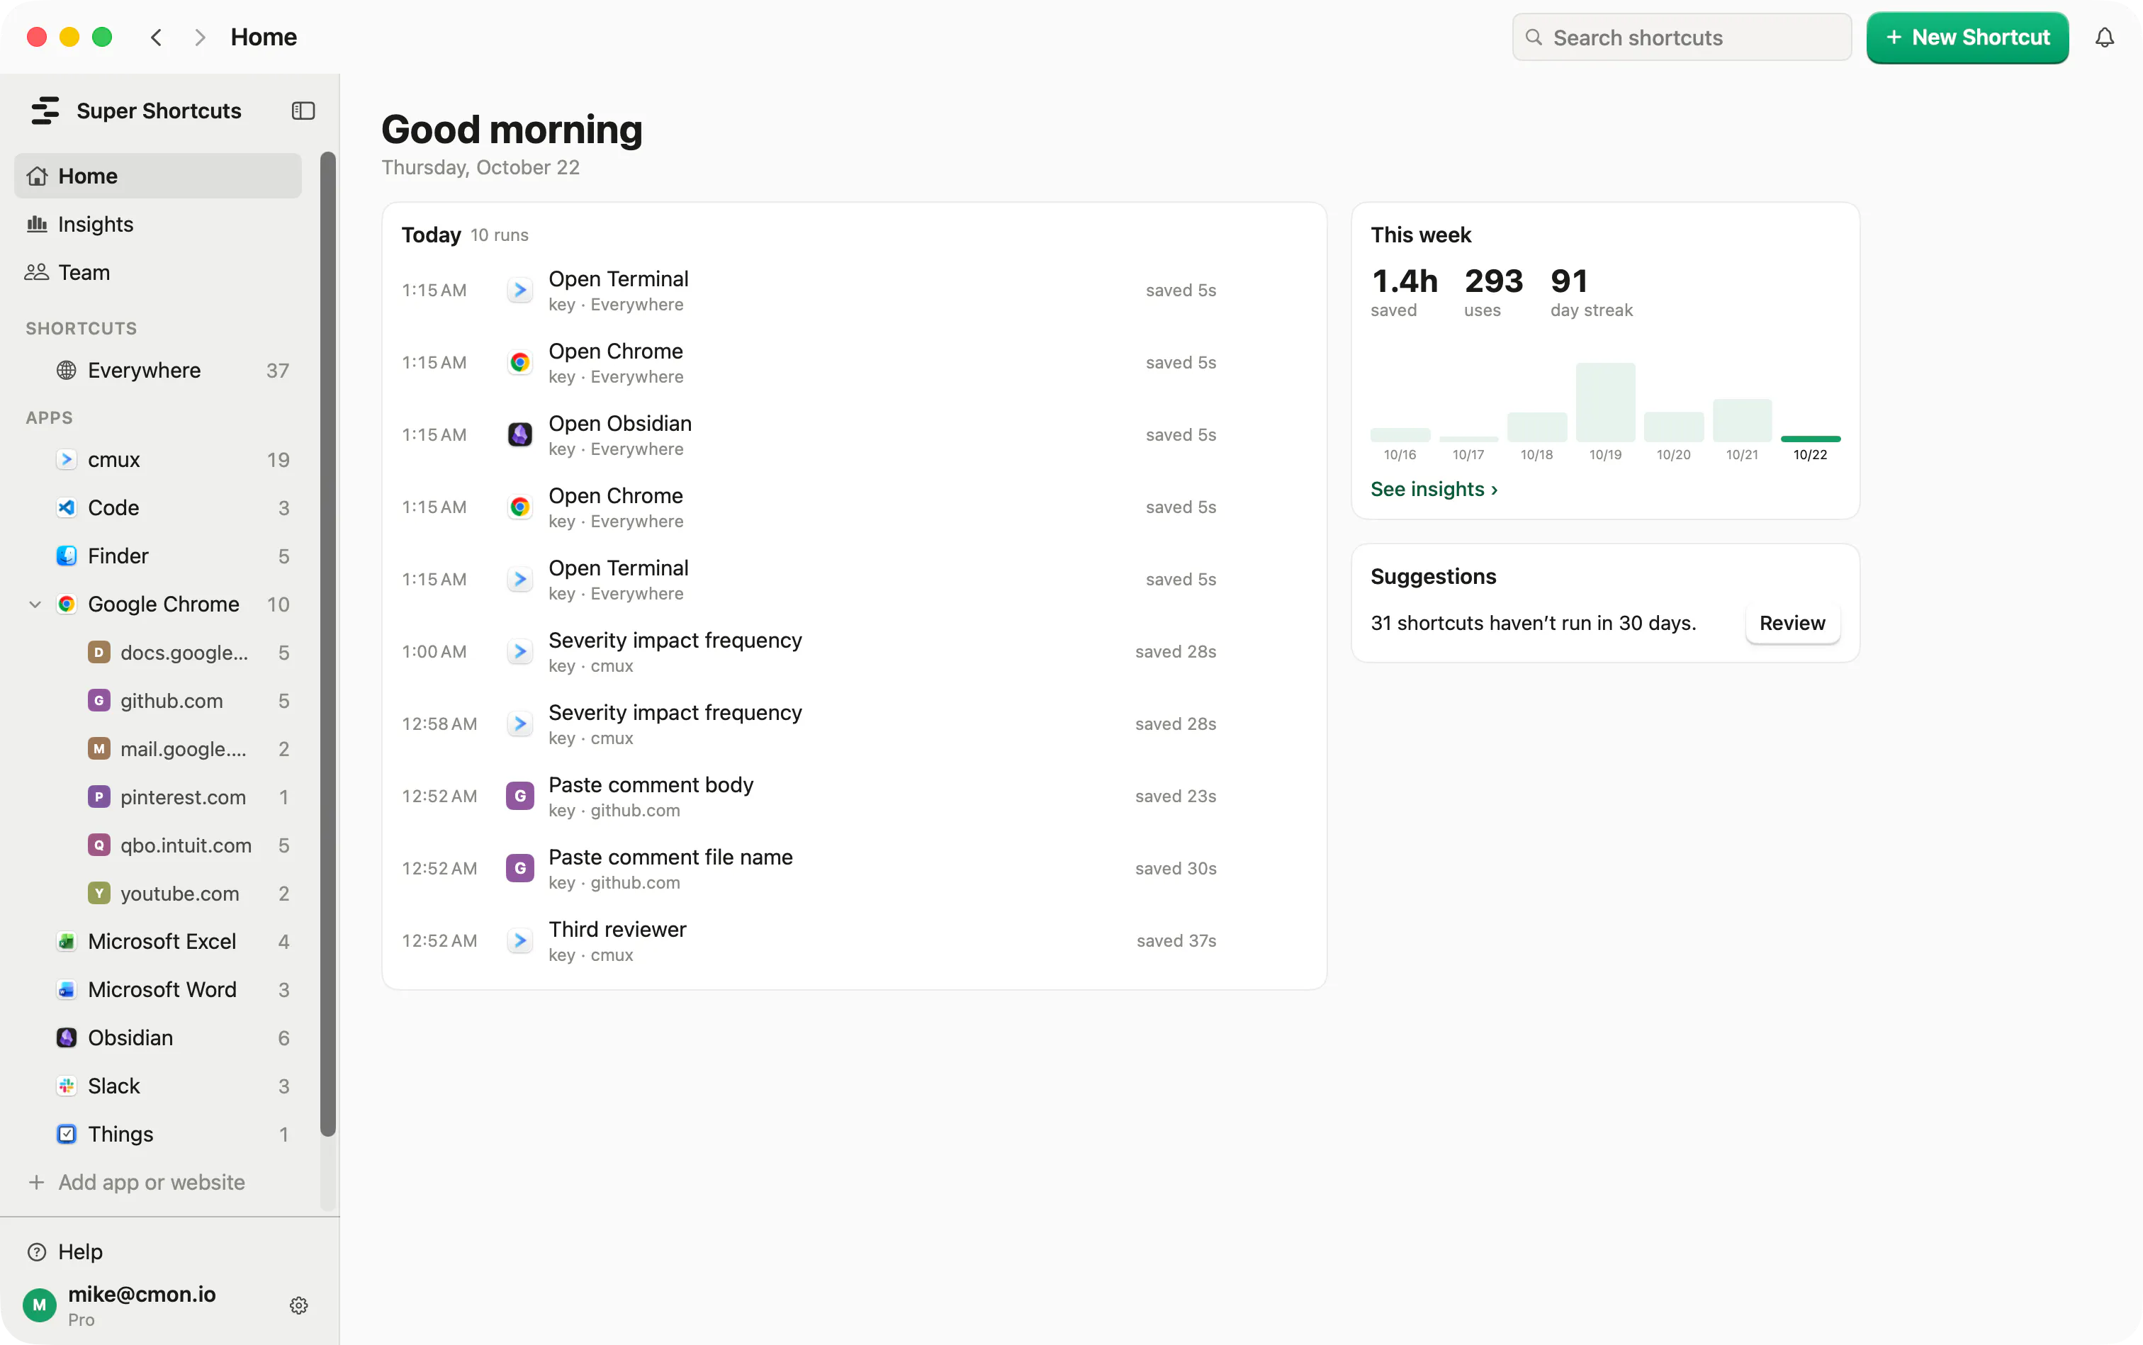Select pinterest.com in the sidebar
Image resolution: width=2143 pixels, height=1345 pixels.
[158, 797]
